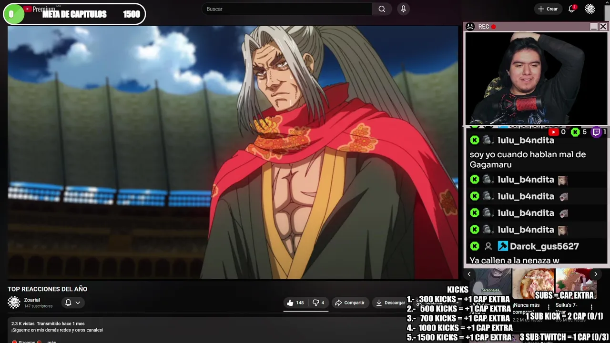Open options for Suika's 7-Year video
610x343 pixels.
(x=591, y=307)
